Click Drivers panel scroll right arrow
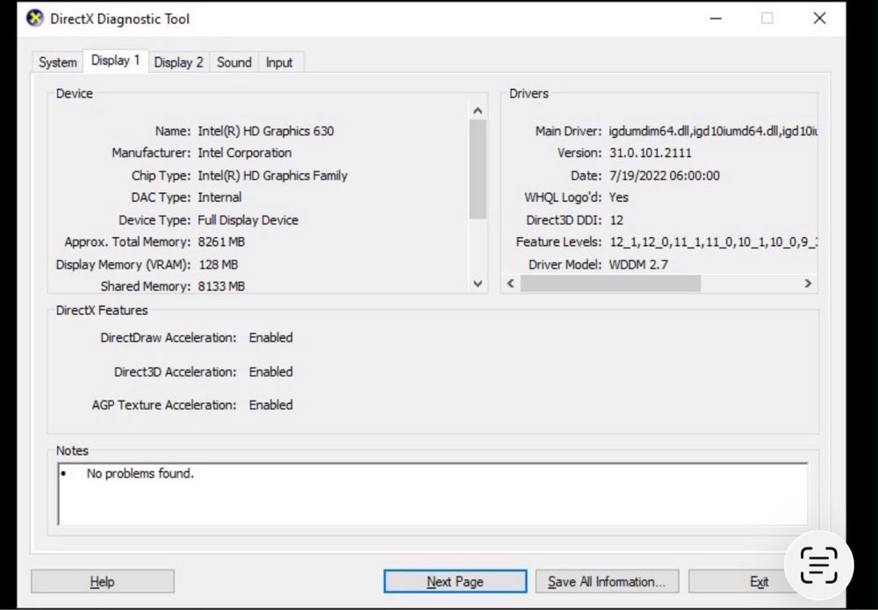Viewport: 878px width, 610px height. coord(808,283)
